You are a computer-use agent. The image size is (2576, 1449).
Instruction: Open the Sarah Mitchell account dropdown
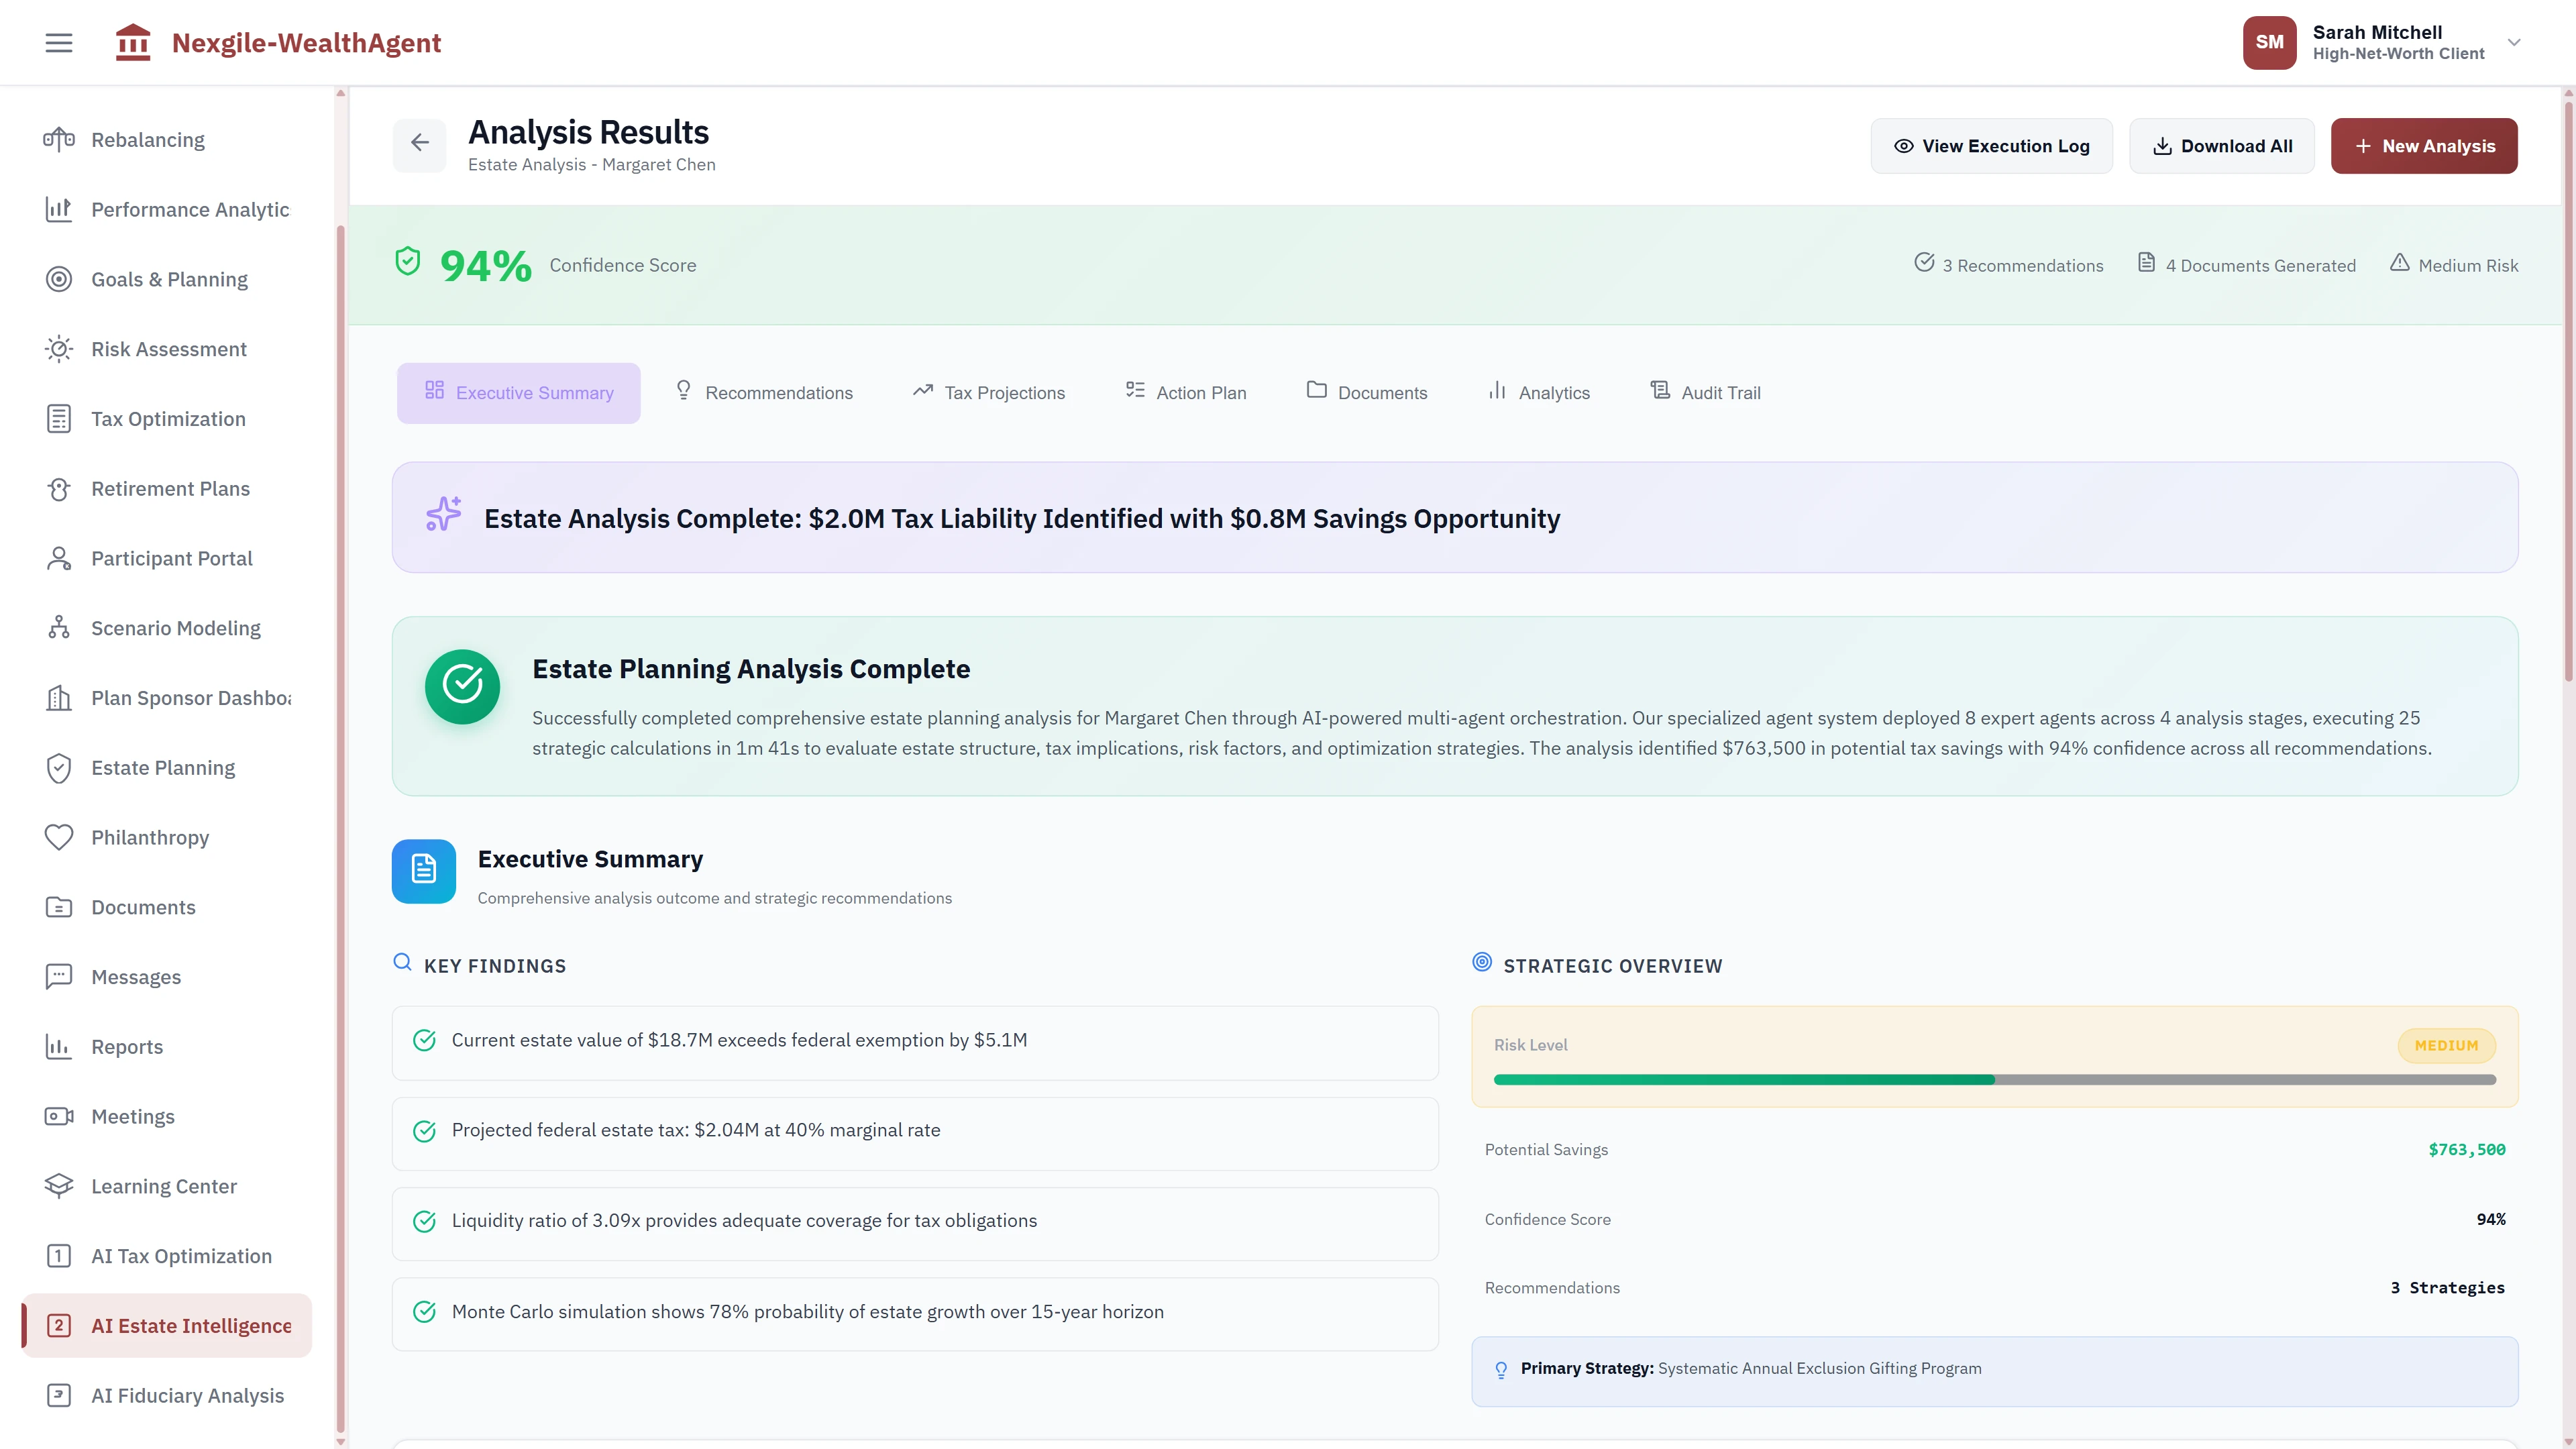click(x=2514, y=42)
